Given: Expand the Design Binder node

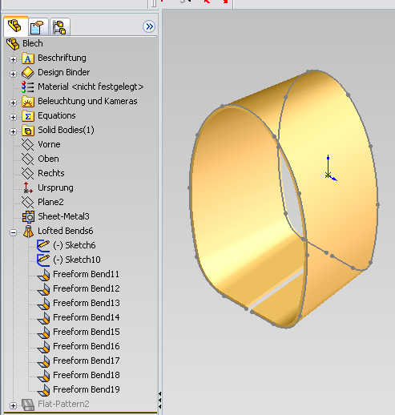Looking at the screenshot, I should tap(13, 74).
